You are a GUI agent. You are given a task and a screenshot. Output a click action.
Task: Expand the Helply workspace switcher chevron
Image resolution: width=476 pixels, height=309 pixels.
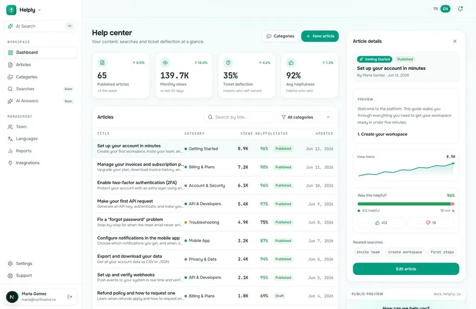click(x=39, y=10)
